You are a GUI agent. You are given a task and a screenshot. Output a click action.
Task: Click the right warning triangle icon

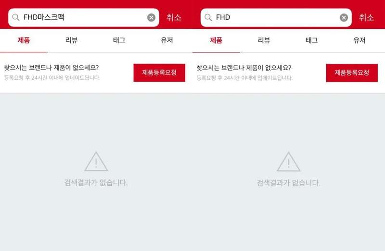[x=288, y=162]
